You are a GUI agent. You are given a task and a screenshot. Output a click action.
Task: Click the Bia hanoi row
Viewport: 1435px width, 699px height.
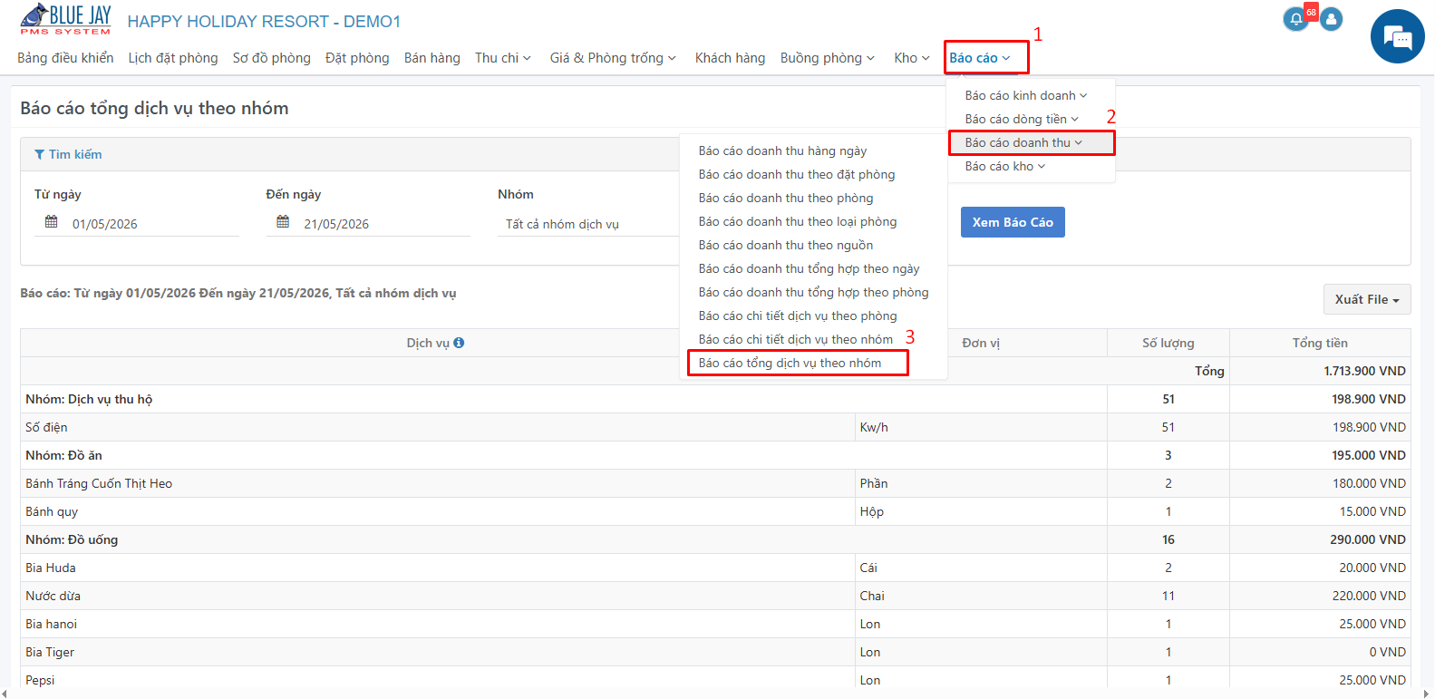715,624
